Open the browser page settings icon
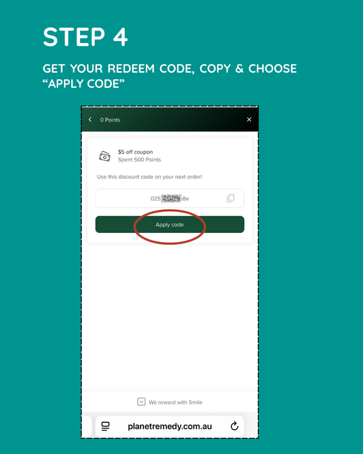This screenshot has width=363, height=454. pyautogui.click(x=106, y=426)
